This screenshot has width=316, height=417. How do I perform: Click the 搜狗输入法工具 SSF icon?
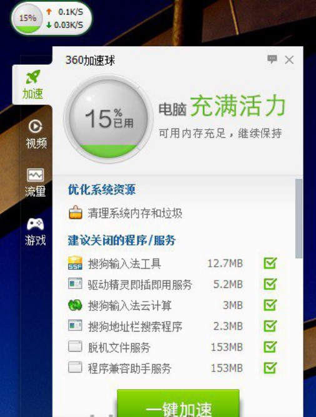75,263
